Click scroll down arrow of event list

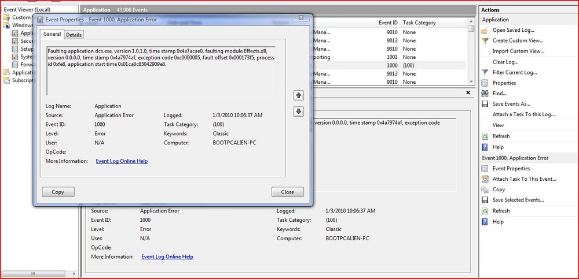click(x=471, y=81)
